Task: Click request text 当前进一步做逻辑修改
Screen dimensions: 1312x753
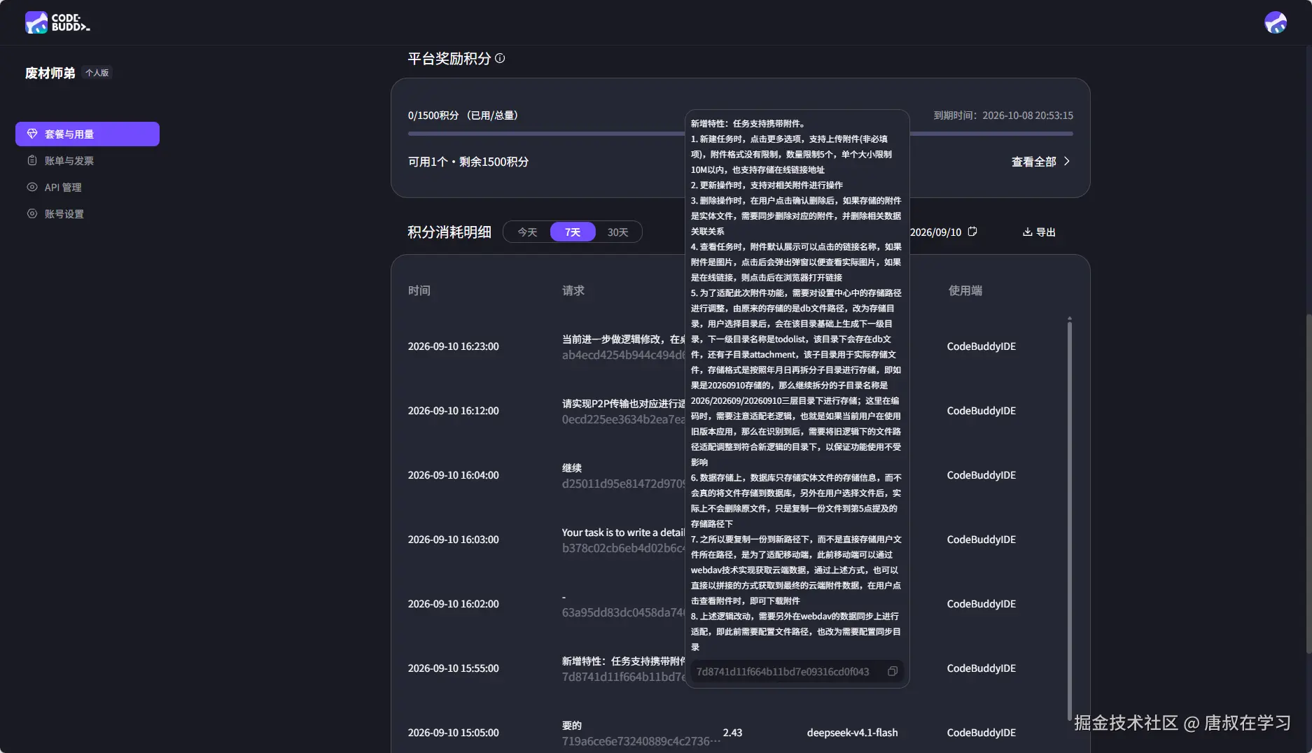Action: point(623,339)
